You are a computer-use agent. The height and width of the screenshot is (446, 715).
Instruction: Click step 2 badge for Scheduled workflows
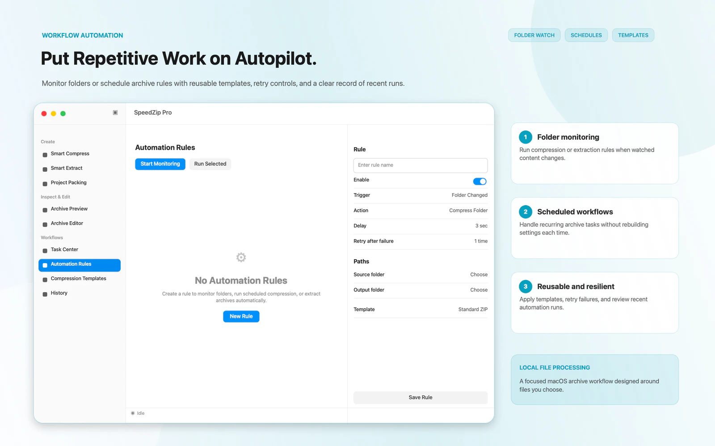pos(526,212)
